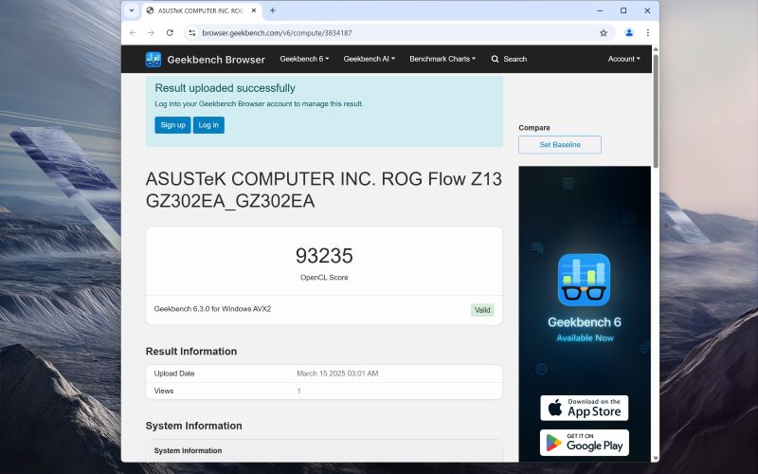
Task: Open the Search link in navbar
Action: [514, 59]
